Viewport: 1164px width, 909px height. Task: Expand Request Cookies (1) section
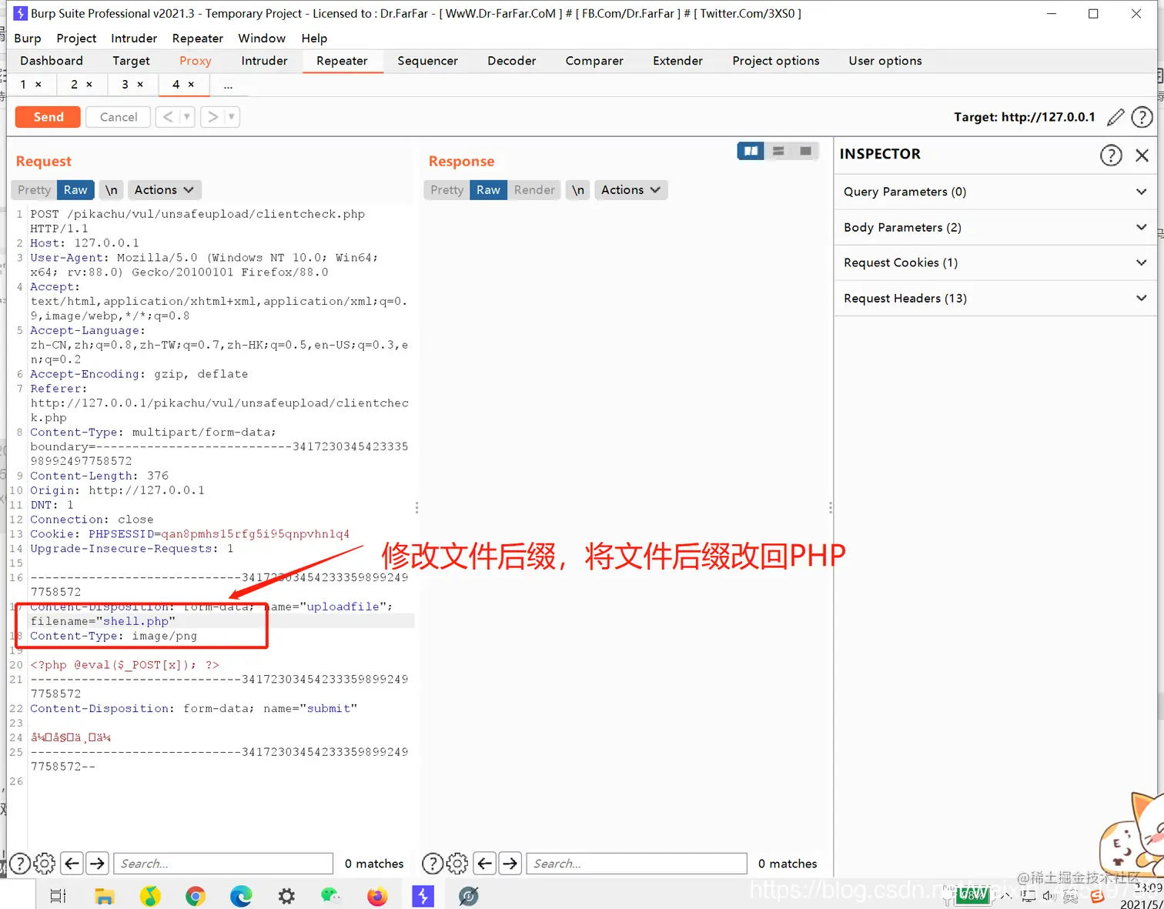coord(997,262)
